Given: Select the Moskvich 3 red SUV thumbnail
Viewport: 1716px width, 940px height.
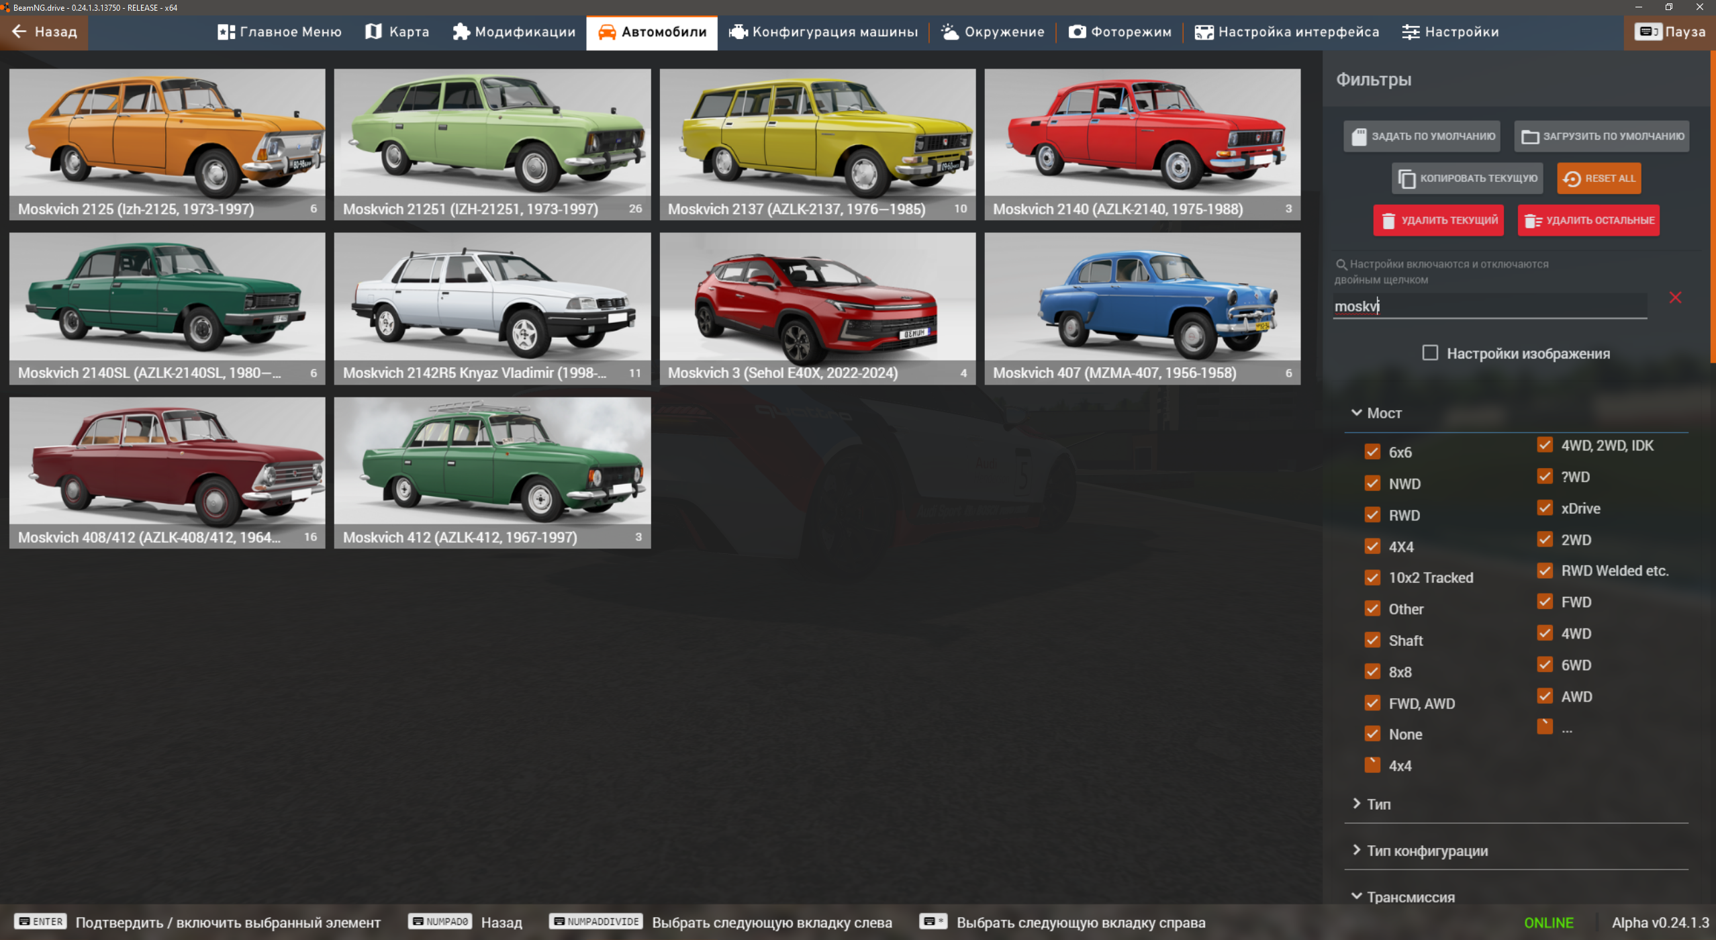Looking at the screenshot, I should [818, 309].
